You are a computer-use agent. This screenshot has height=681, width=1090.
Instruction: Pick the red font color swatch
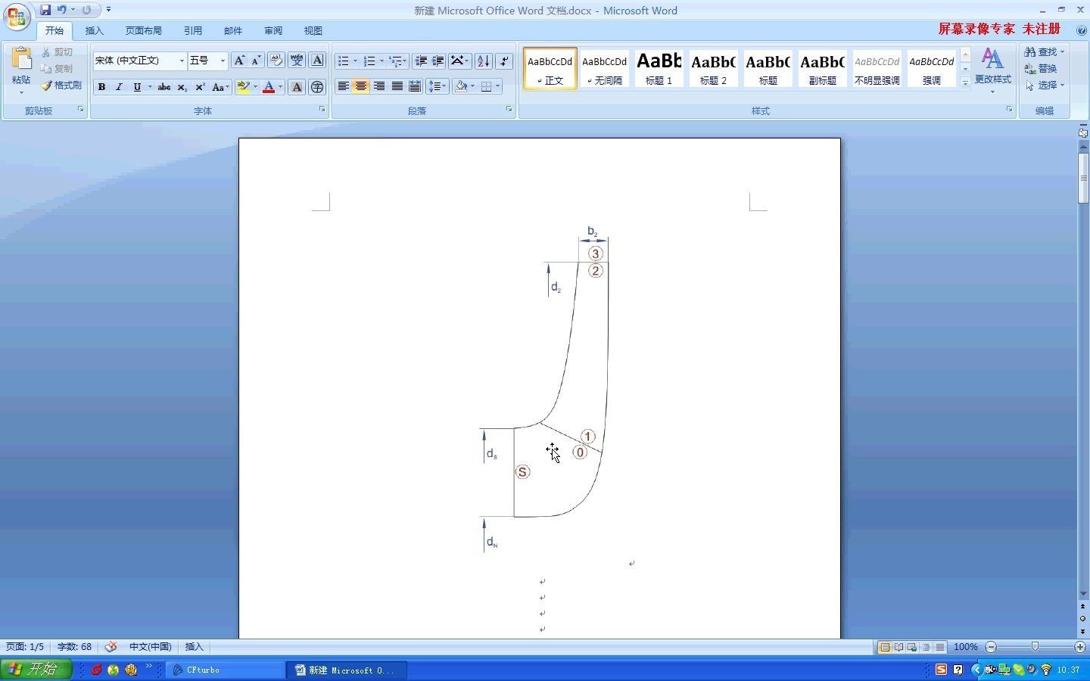click(268, 87)
